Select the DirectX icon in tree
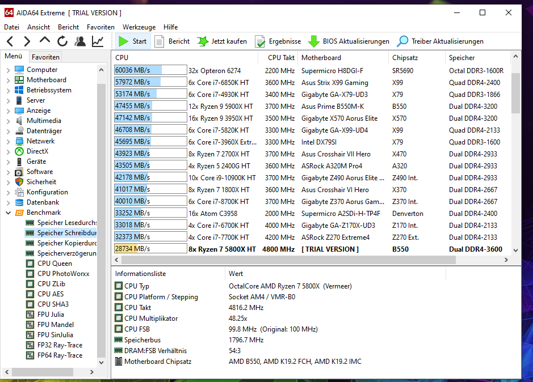 [x=19, y=151]
